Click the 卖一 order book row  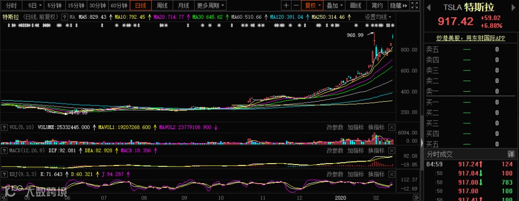coord(471,92)
